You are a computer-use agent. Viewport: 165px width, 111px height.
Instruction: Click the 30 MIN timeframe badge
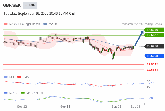click(x=30, y=5)
